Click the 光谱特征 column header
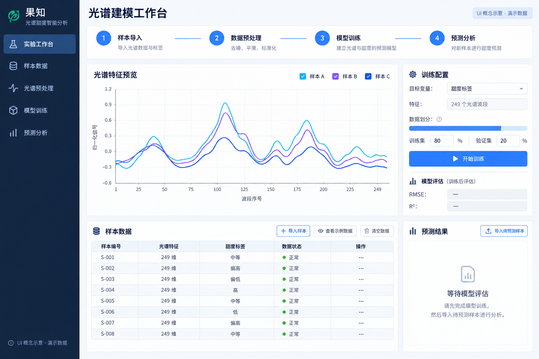Screen dimensions: 539x359 (x=169, y=246)
